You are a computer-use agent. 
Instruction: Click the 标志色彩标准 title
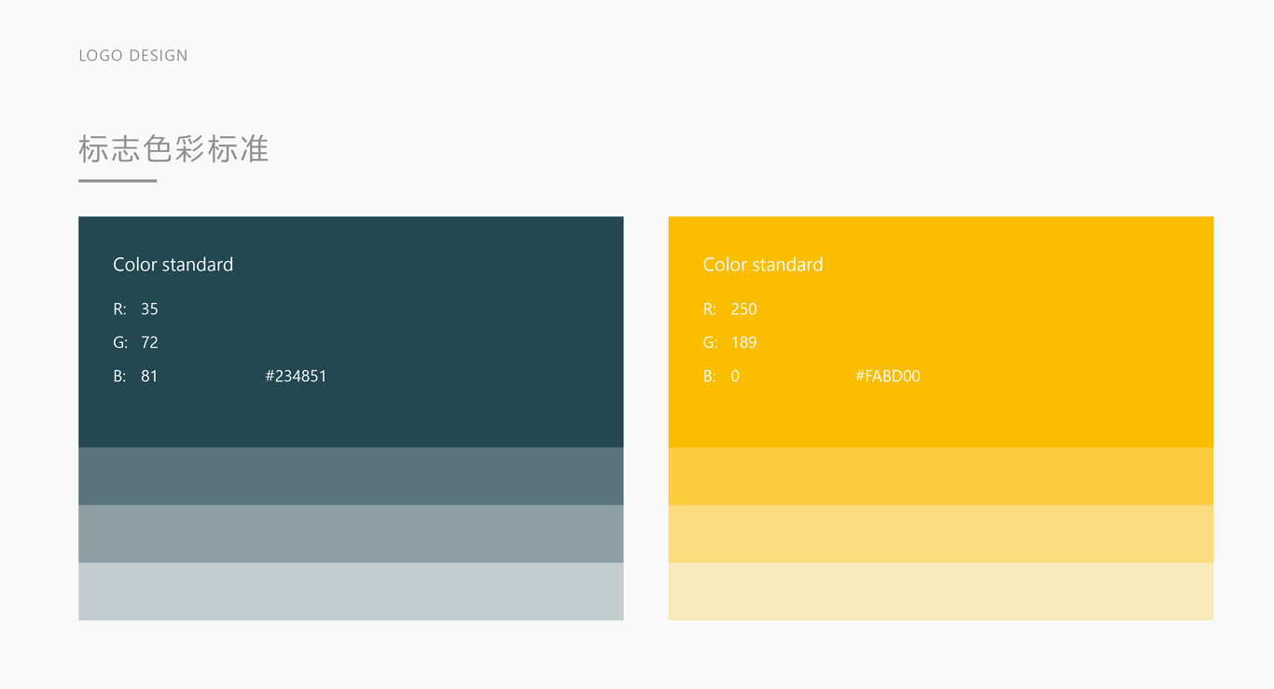[174, 149]
